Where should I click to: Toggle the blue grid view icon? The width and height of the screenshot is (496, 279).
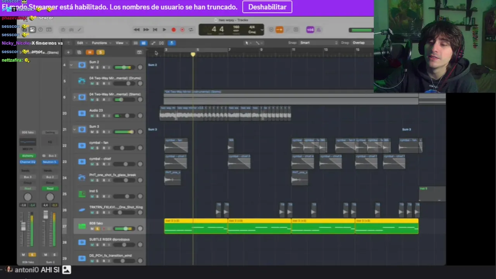[x=143, y=43]
